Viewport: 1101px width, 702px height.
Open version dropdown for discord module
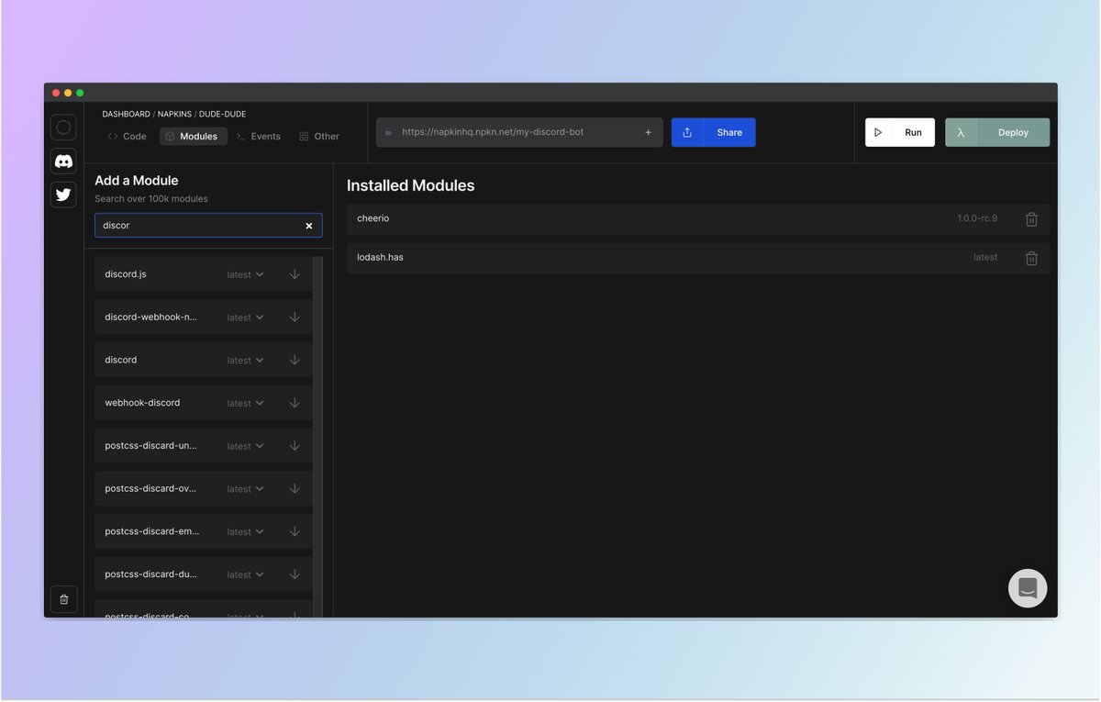pyautogui.click(x=246, y=361)
